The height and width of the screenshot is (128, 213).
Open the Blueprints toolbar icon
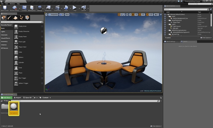point(48,8)
